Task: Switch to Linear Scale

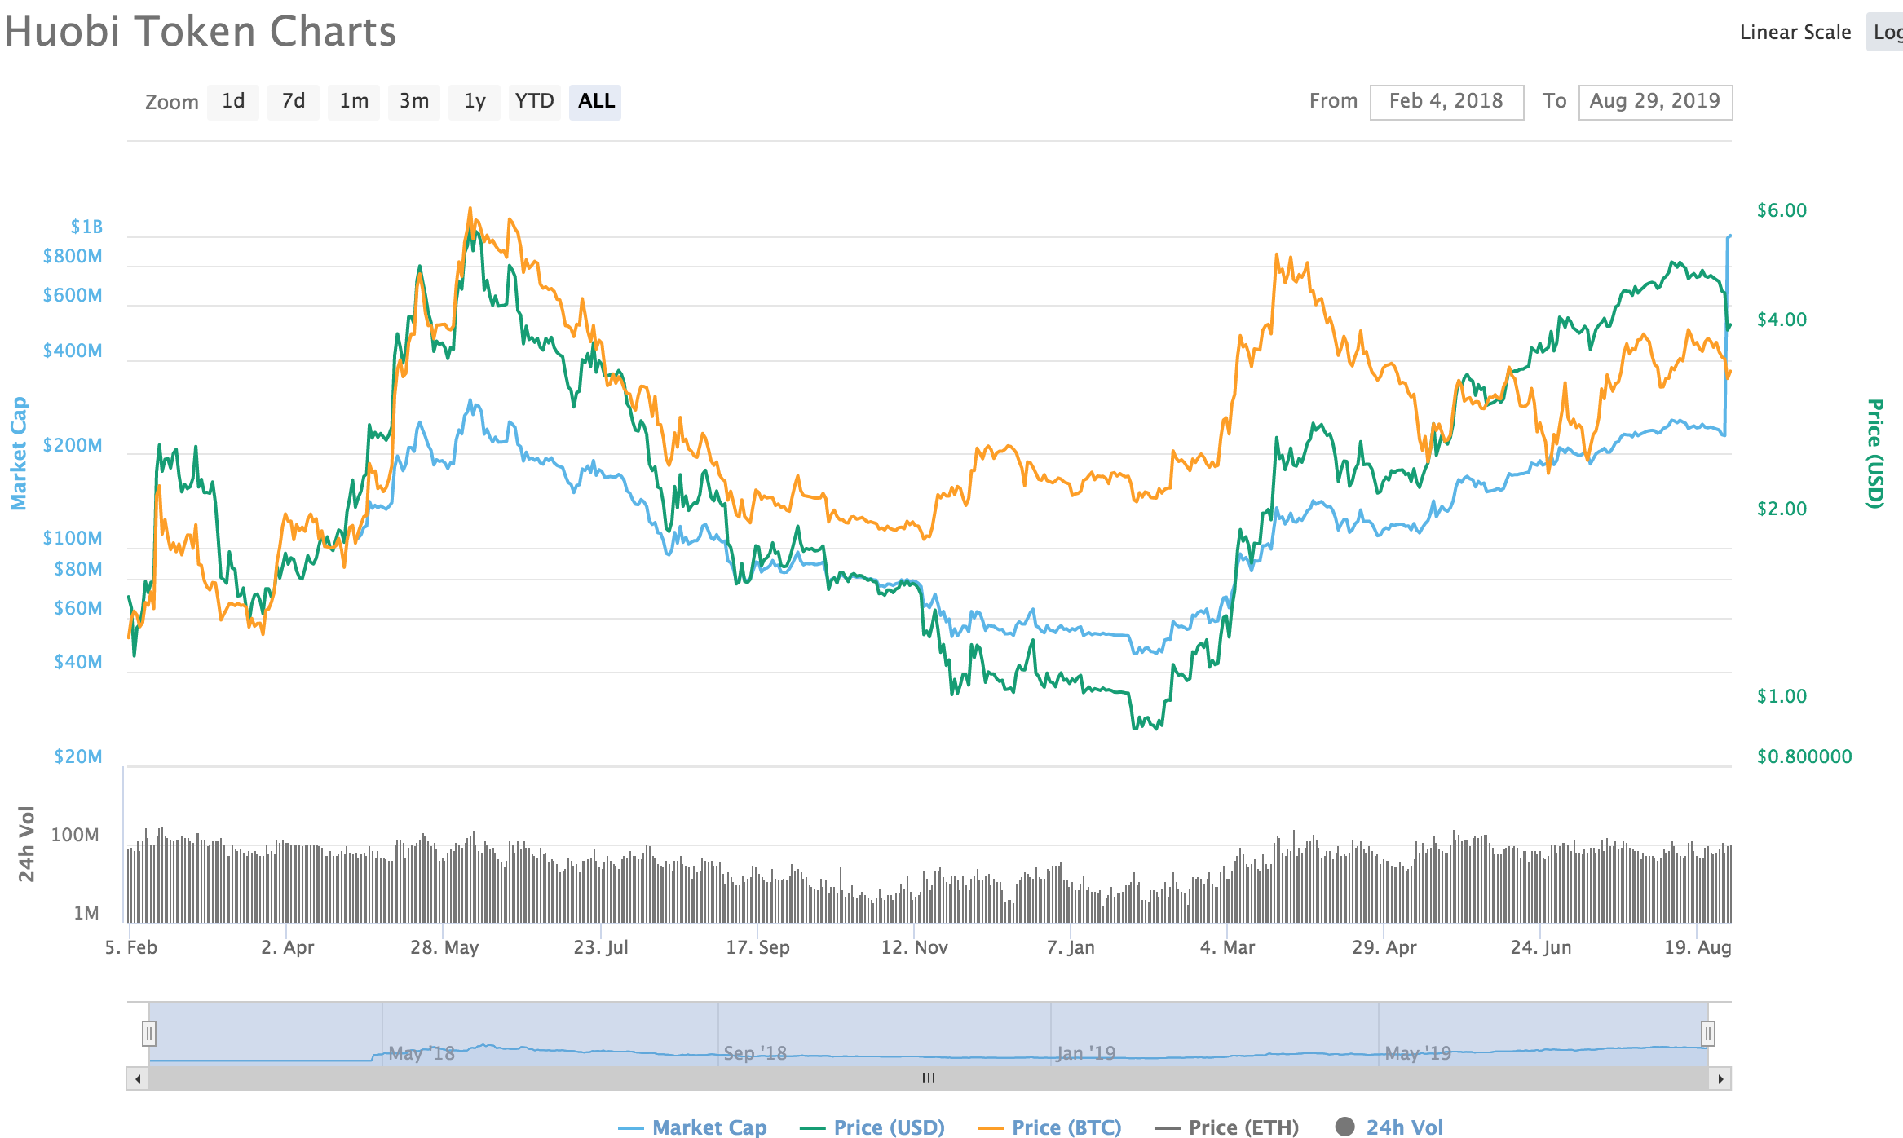Action: point(1795,33)
